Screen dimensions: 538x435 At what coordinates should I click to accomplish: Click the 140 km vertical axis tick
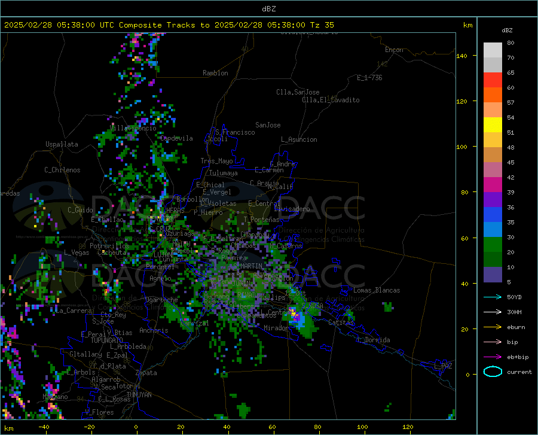point(461,56)
